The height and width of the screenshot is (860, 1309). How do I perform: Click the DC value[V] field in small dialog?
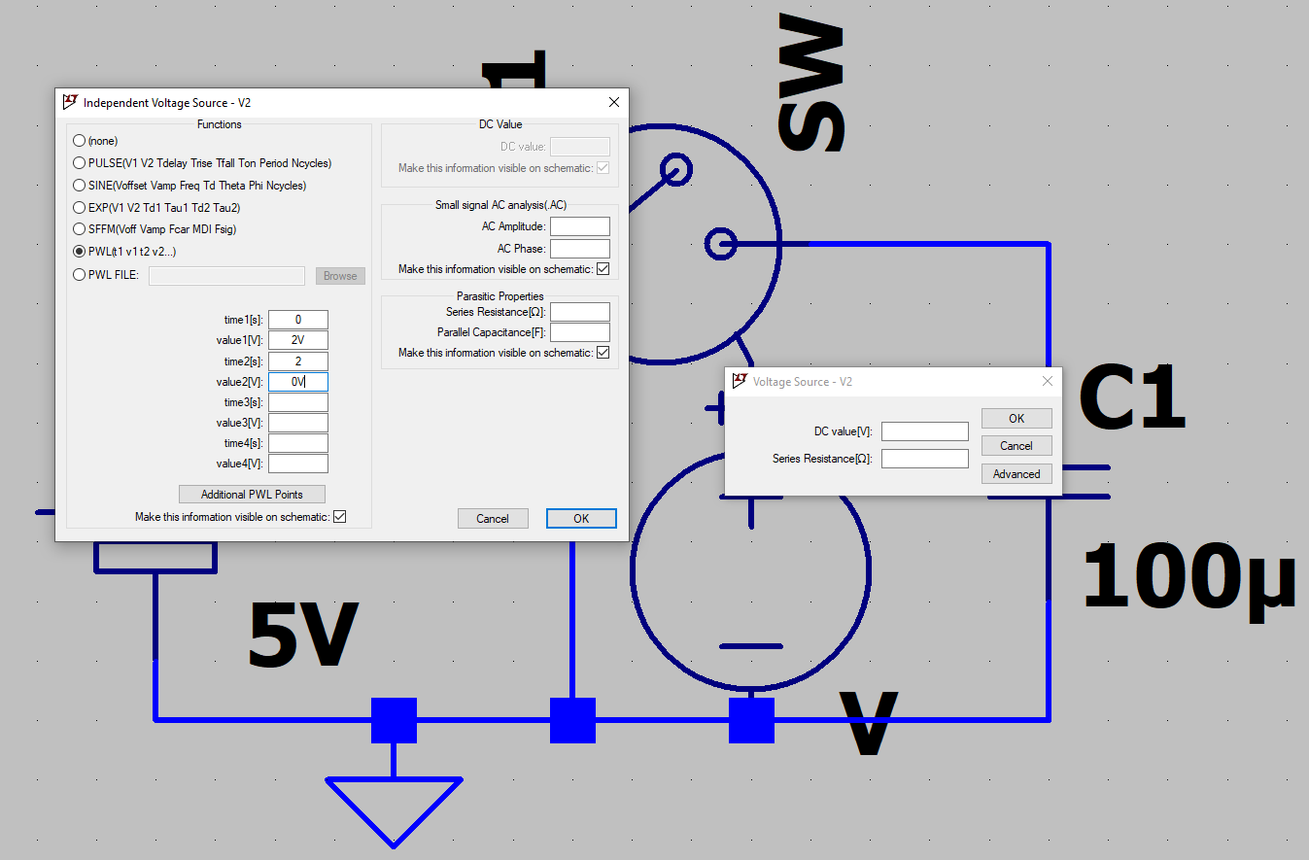coord(924,431)
